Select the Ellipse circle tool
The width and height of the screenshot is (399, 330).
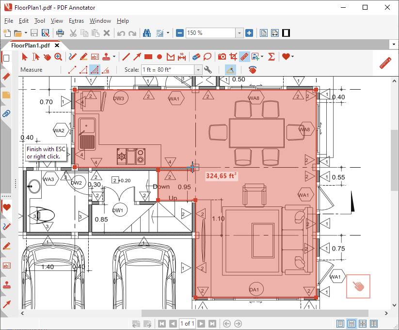[x=160, y=57]
